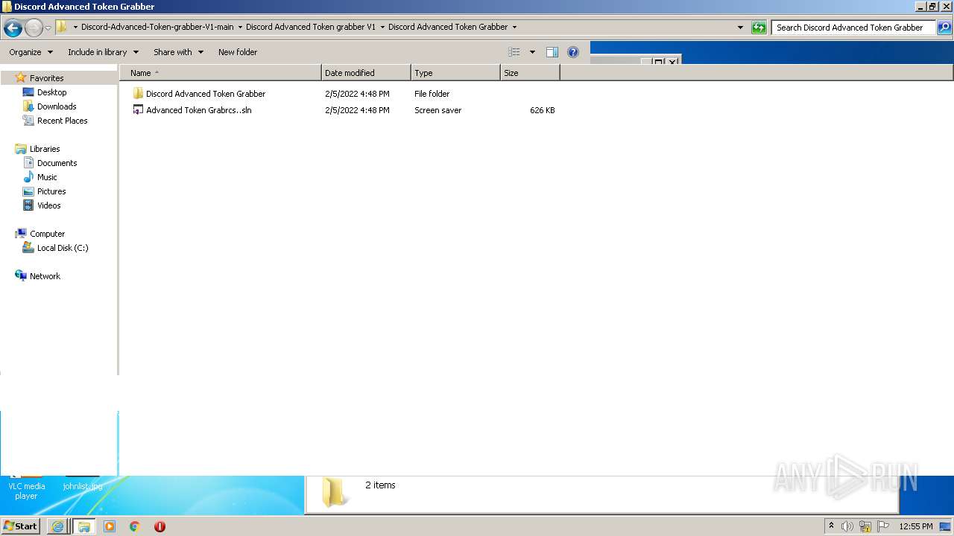Open the recent pages dropdown arrow
This screenshot has height=536, width=954.
pos(48,28)
